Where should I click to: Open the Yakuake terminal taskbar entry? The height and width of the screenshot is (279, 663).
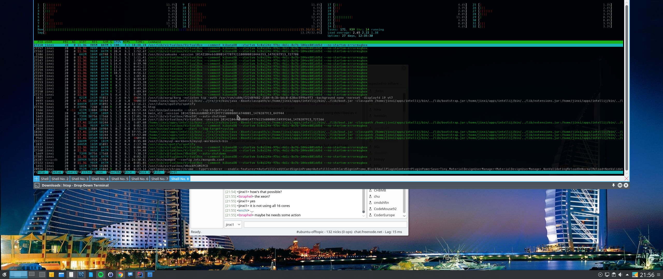[x=150, y=275]
